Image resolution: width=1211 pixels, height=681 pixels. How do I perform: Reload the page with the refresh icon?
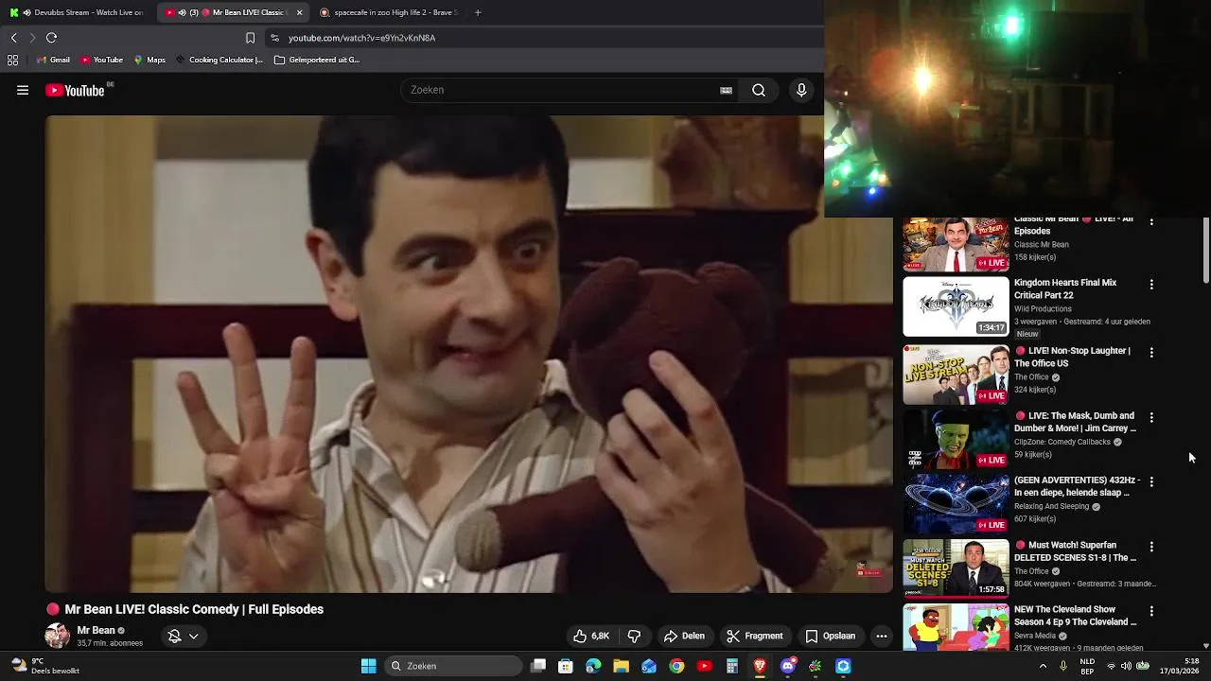click(52, 38)
